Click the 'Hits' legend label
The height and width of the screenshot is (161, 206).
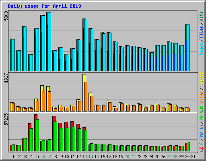(x=202, y=17)
